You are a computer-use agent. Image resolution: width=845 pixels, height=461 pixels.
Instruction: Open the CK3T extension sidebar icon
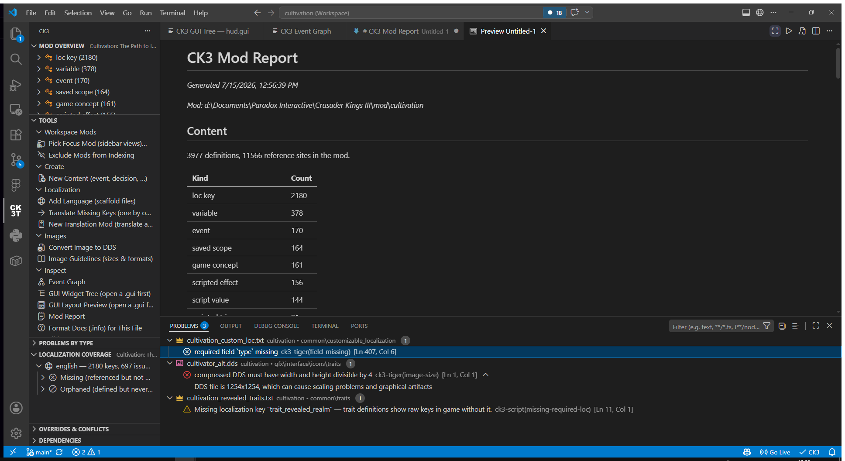pyautogui.click(x=16, y=210)
